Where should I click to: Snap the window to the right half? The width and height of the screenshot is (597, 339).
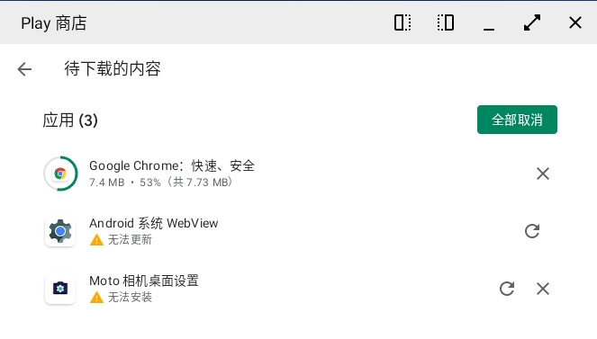(x=446, y=22)
